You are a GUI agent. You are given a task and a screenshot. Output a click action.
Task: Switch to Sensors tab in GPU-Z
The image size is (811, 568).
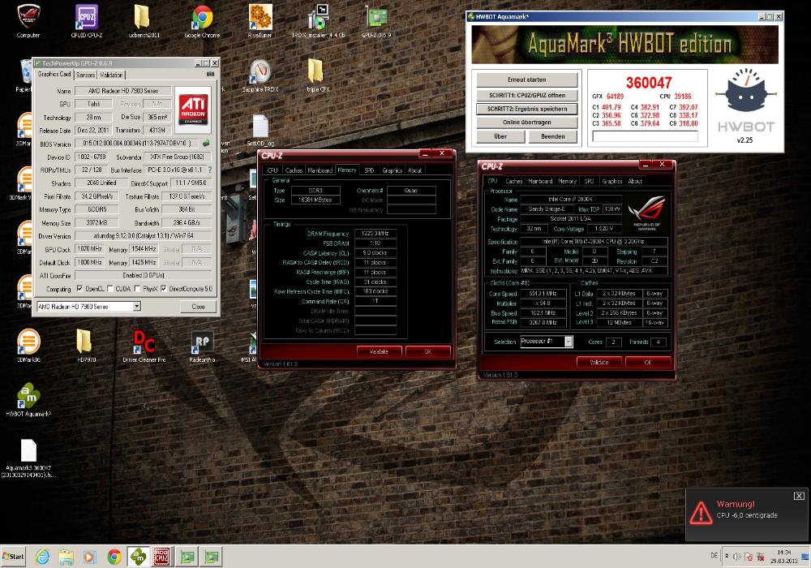[x=85, y=75]
